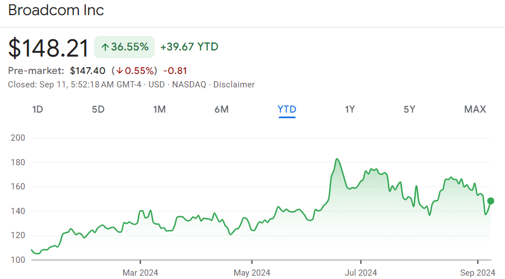Show the 1M price chart
The height and width of the screenshot is (279, 505).
pyautogui.click(x=160, y=110)
